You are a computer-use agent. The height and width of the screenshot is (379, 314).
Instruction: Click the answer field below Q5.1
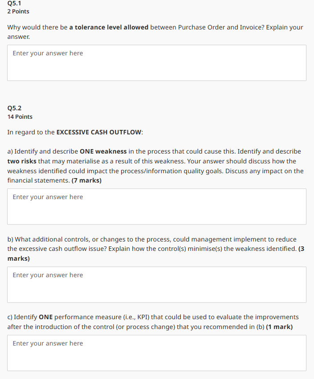(x=156, y=62)
